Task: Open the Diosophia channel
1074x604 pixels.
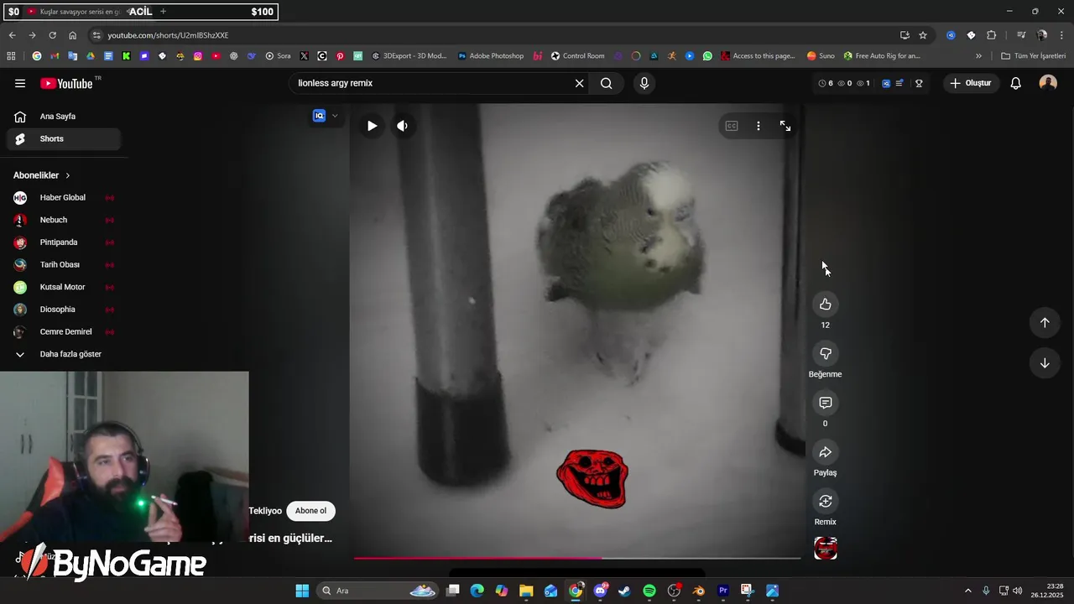Action: coord(64,310)
